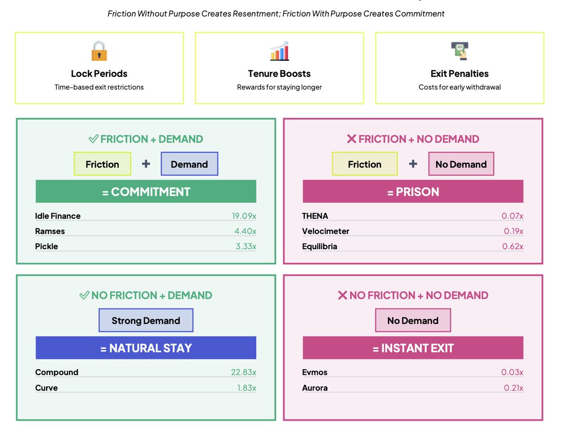Click the italic Friction Without Purpose subtitle
This screenshot has height=430, width=570.
[x=276, y=14]
